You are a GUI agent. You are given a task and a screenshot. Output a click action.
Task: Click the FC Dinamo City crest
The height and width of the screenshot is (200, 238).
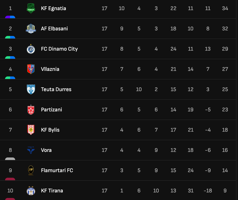click(x=30, y=49)
